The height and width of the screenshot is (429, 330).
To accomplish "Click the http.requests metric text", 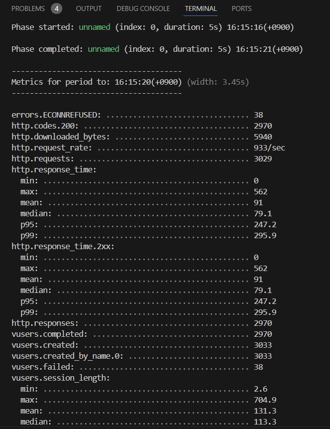I will tap(43, 159).
